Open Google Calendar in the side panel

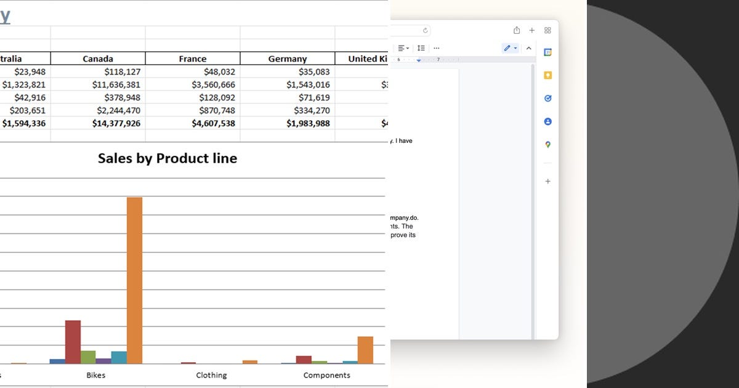pos(547,52)
